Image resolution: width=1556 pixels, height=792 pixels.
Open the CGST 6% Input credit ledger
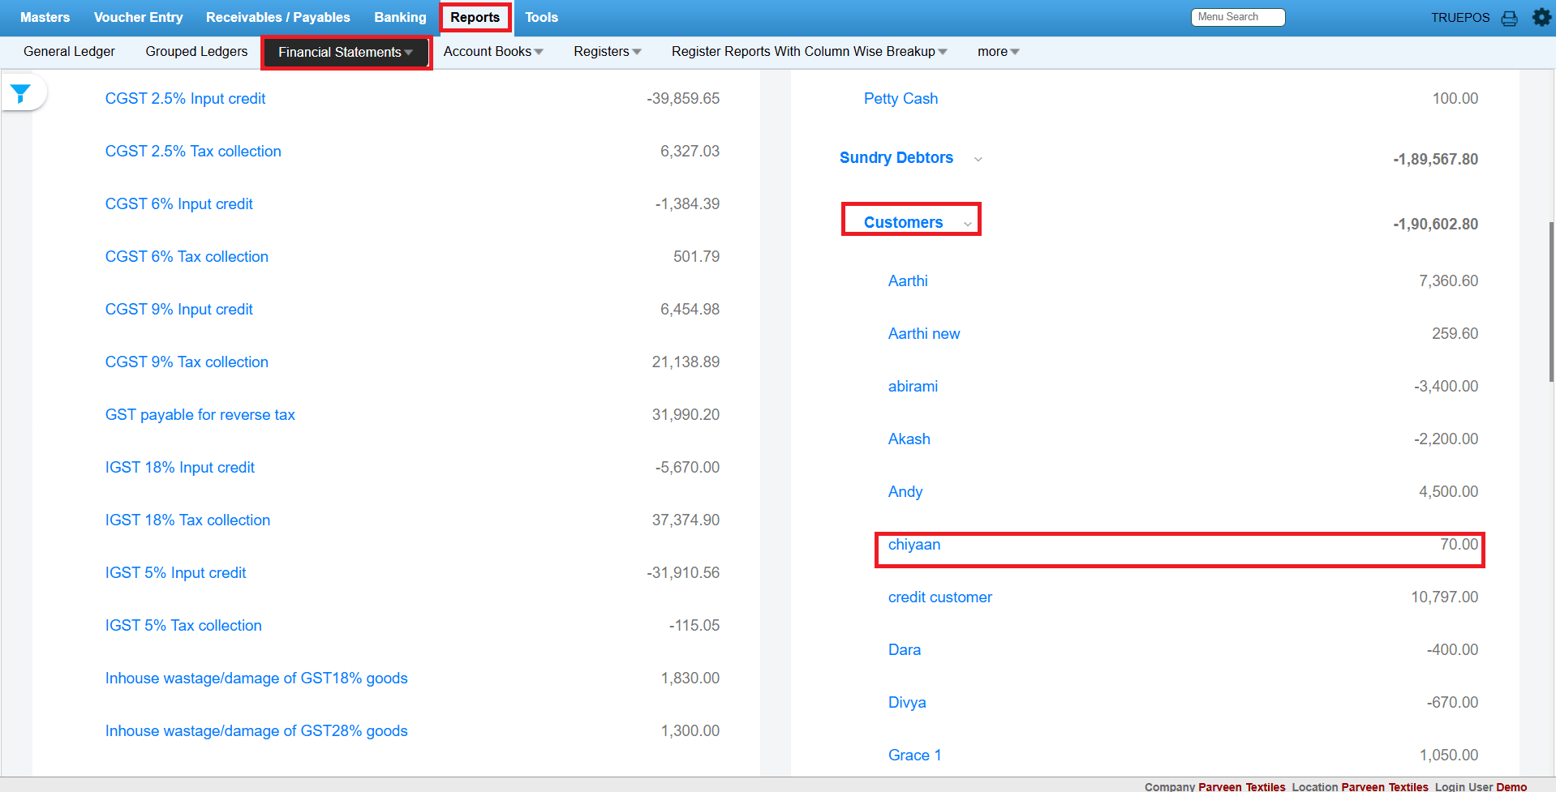179,204
